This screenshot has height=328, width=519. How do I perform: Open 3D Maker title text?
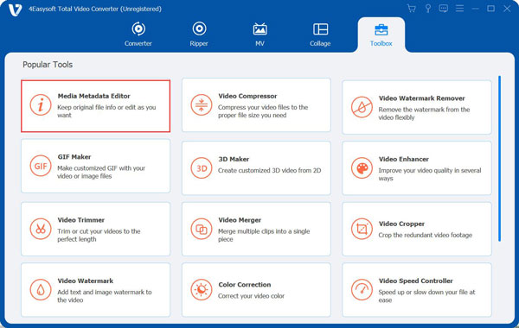click(x=234, y=159)
